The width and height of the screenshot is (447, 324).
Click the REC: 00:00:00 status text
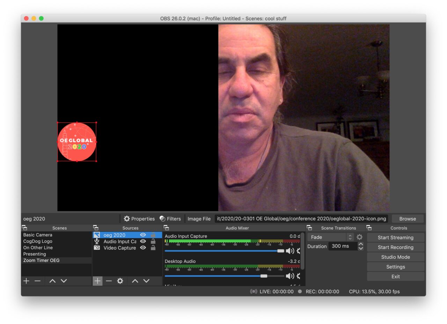(x=322, y=292)
